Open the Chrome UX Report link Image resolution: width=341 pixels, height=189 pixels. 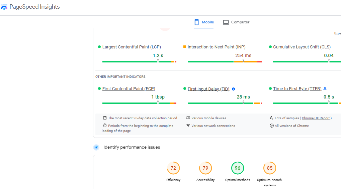point(316,118)
